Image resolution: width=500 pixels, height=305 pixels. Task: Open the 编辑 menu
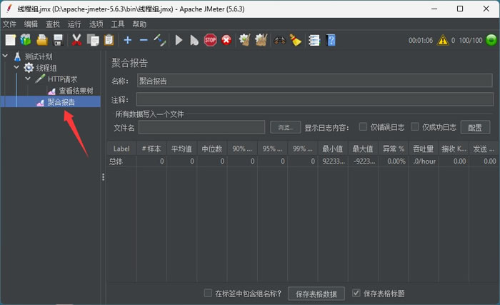click(x=31, y=24)
